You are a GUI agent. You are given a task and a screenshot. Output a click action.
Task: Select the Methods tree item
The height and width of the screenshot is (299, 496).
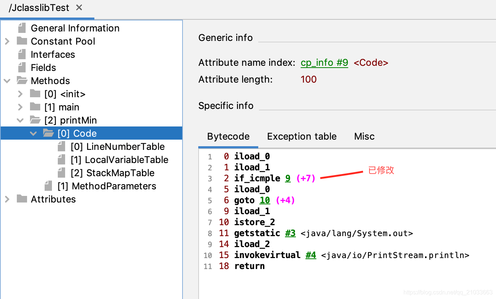pos(50,81)
